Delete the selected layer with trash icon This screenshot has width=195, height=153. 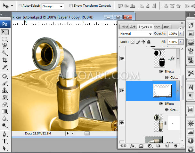tap(175, 146)
